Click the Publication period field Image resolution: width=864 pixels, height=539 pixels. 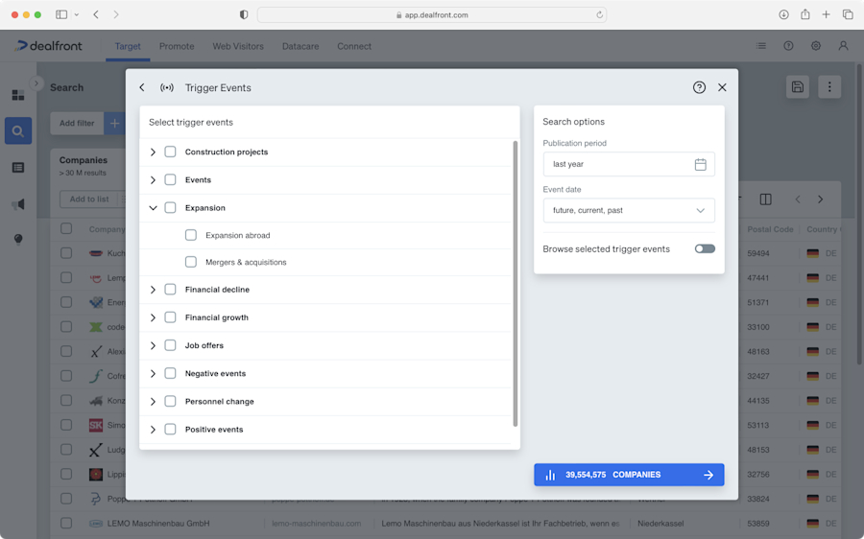629,164
